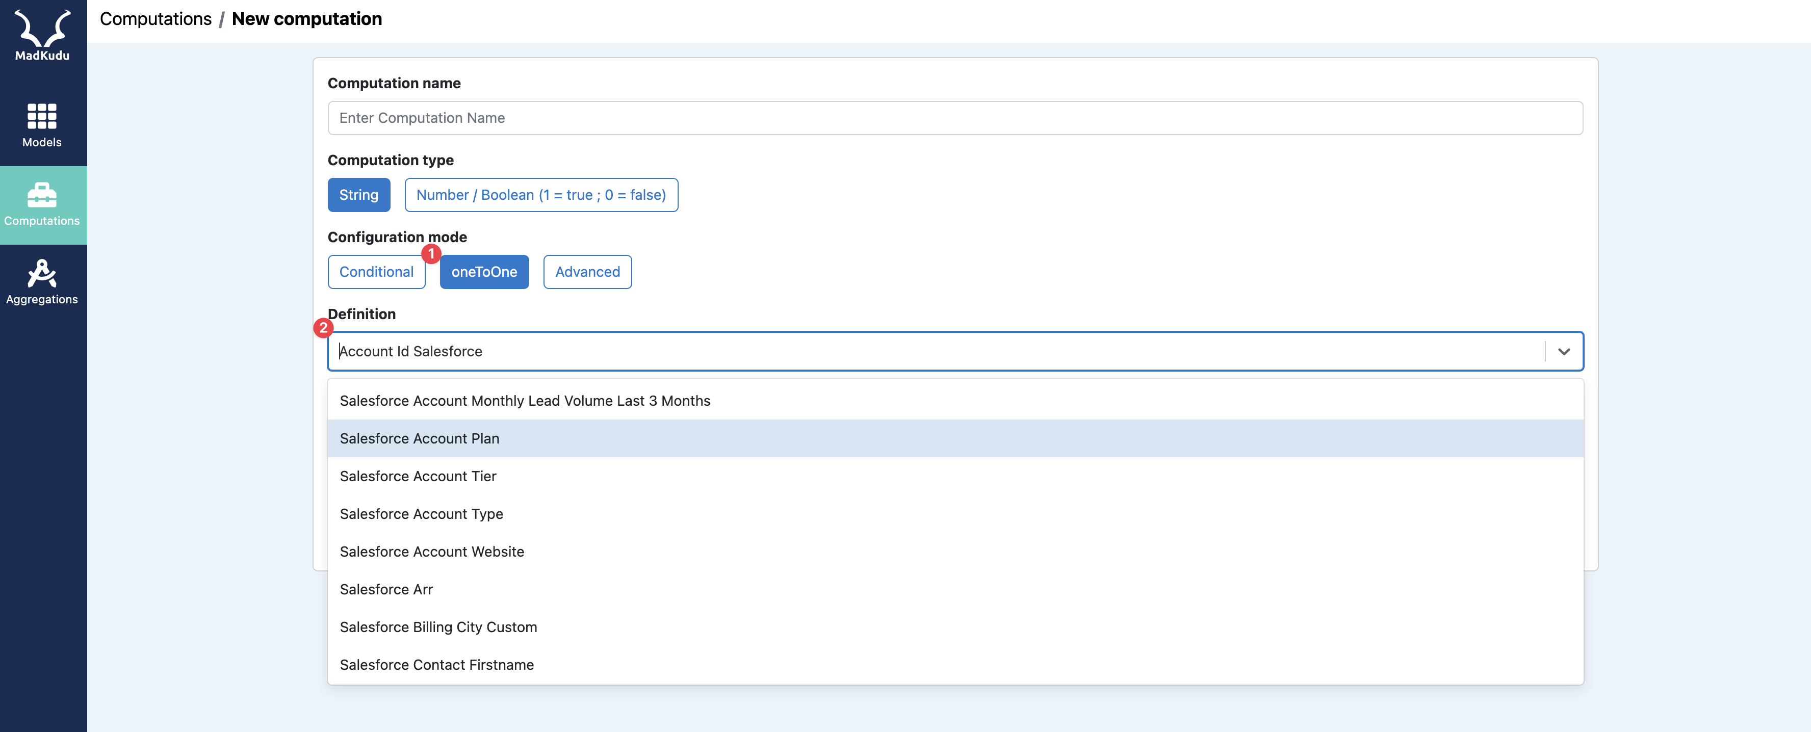Choose Conditional configuration mode
The image size is (1811, 732).
click(376, 271)
